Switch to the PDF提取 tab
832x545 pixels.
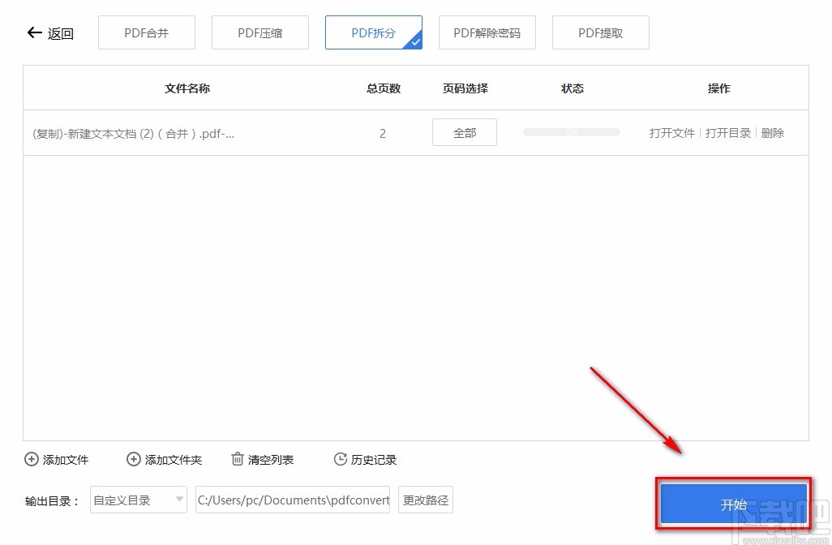point(600,32)
